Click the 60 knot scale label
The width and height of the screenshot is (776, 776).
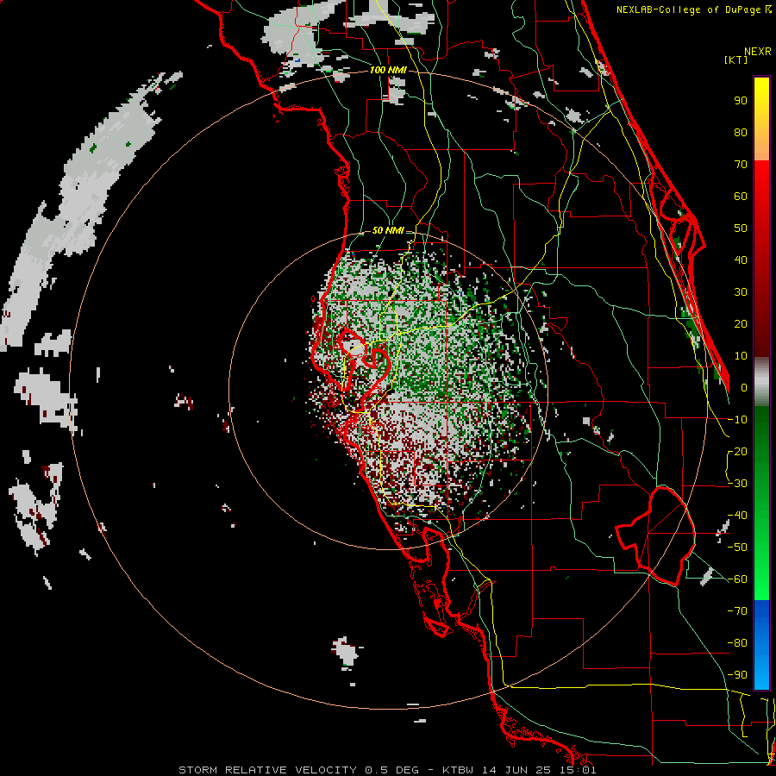coord(741,196)
